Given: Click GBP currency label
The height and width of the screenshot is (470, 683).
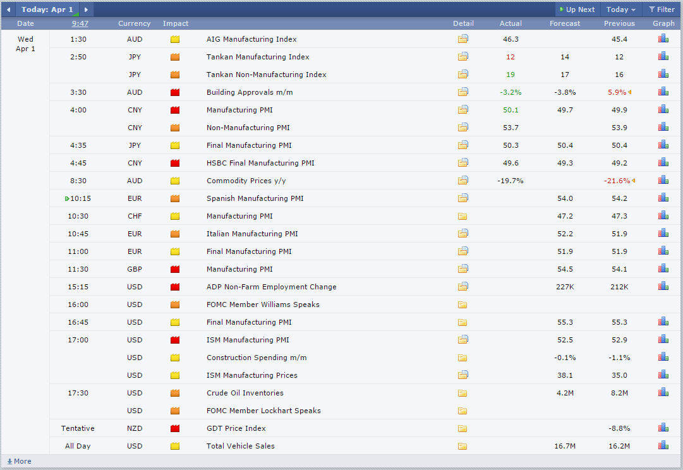Looking at the screenshot, I should tap(135, 268).
